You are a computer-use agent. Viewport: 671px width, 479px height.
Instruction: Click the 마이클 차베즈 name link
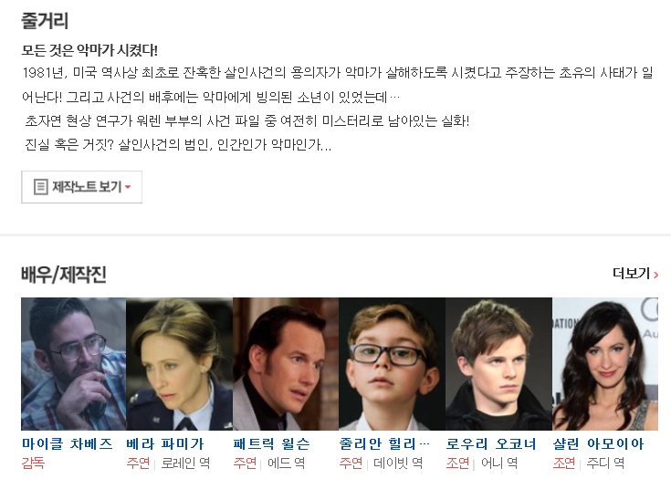pyautogui.click(x=68, y=444)
